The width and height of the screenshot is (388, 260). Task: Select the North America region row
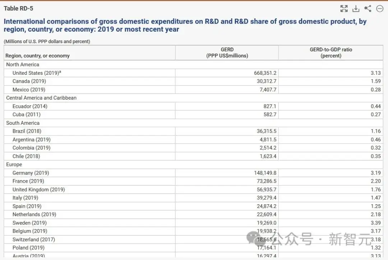pyautogui.click(x=193, y=65)
